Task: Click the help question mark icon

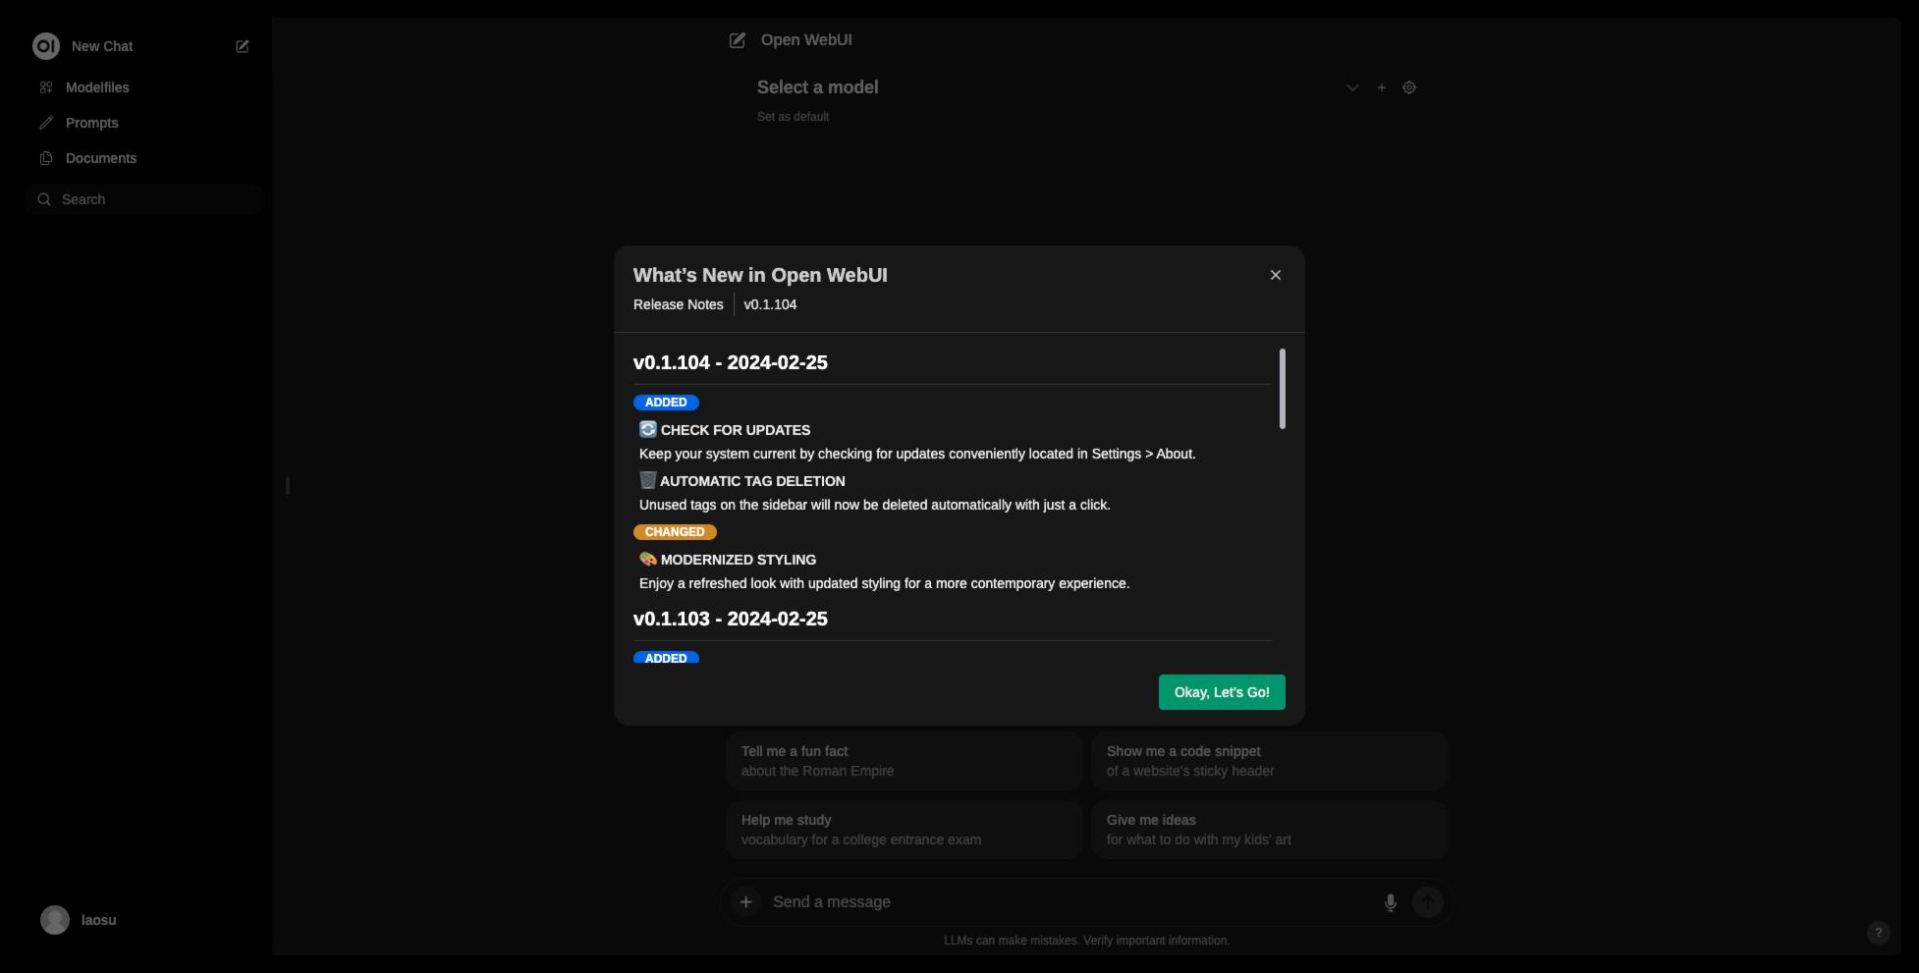Action: (1878, 933)
